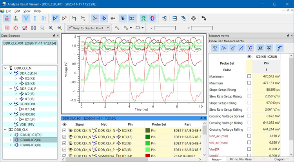Screen dimensions: 294x162
Task: Select the 'ac' measurement icon
Action: (x=260, y=48)
